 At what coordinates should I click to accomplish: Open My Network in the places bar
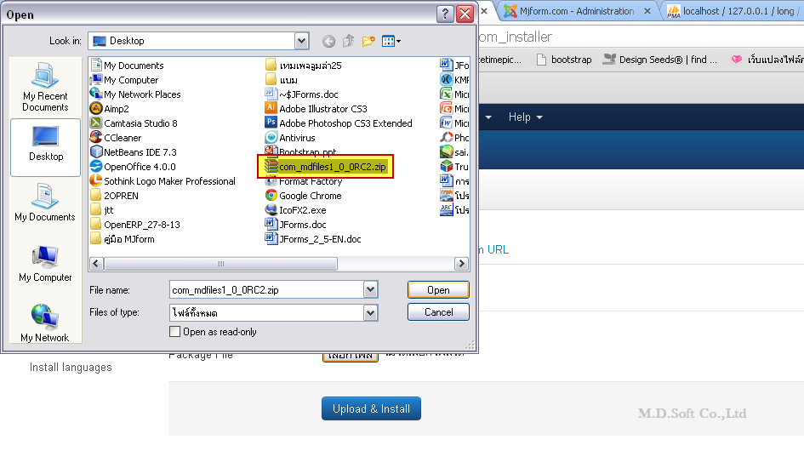click(x=45, y=323)
